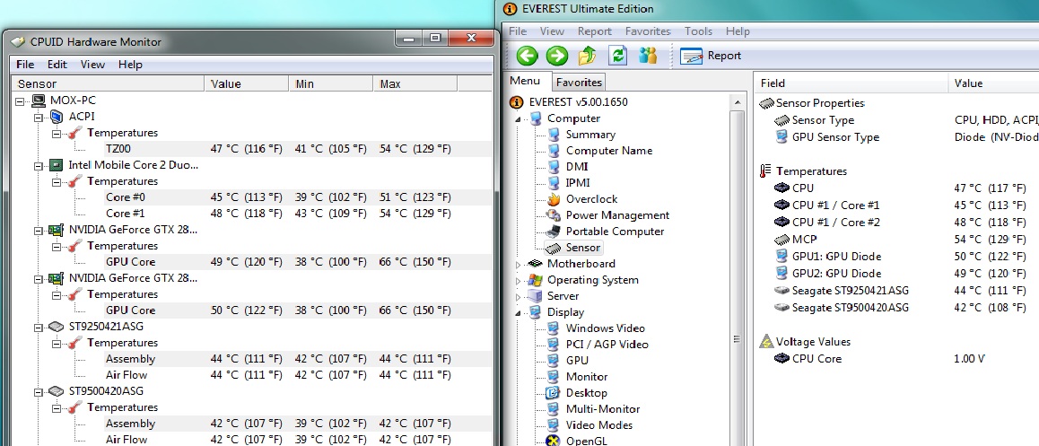Image resolution: width=1039 pixels, height=446 pixels.
Task: Click the Max column header in Hardware Monitor
Action: coord(415,83)
